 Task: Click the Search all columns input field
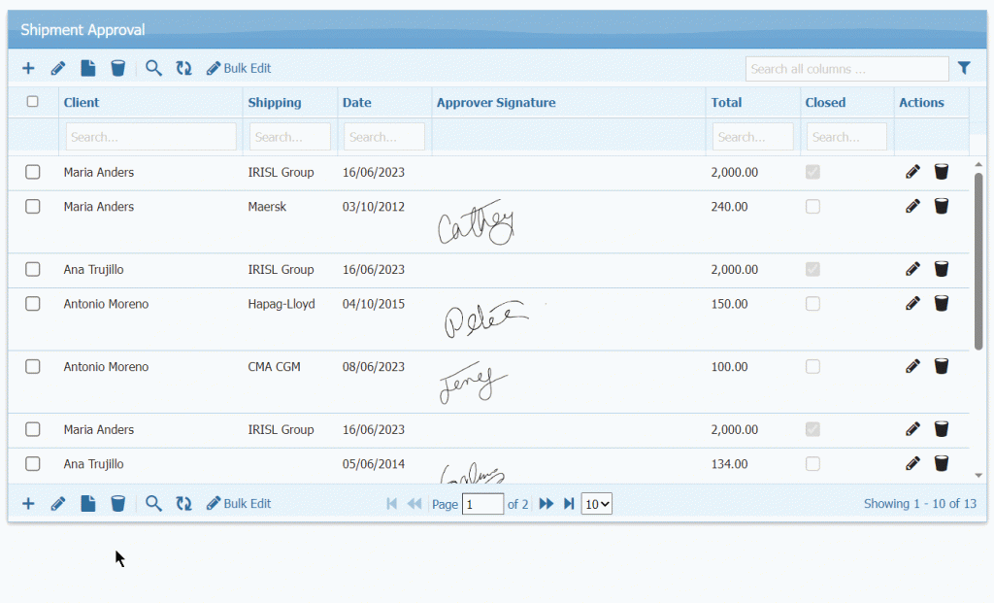coord(845,68)
